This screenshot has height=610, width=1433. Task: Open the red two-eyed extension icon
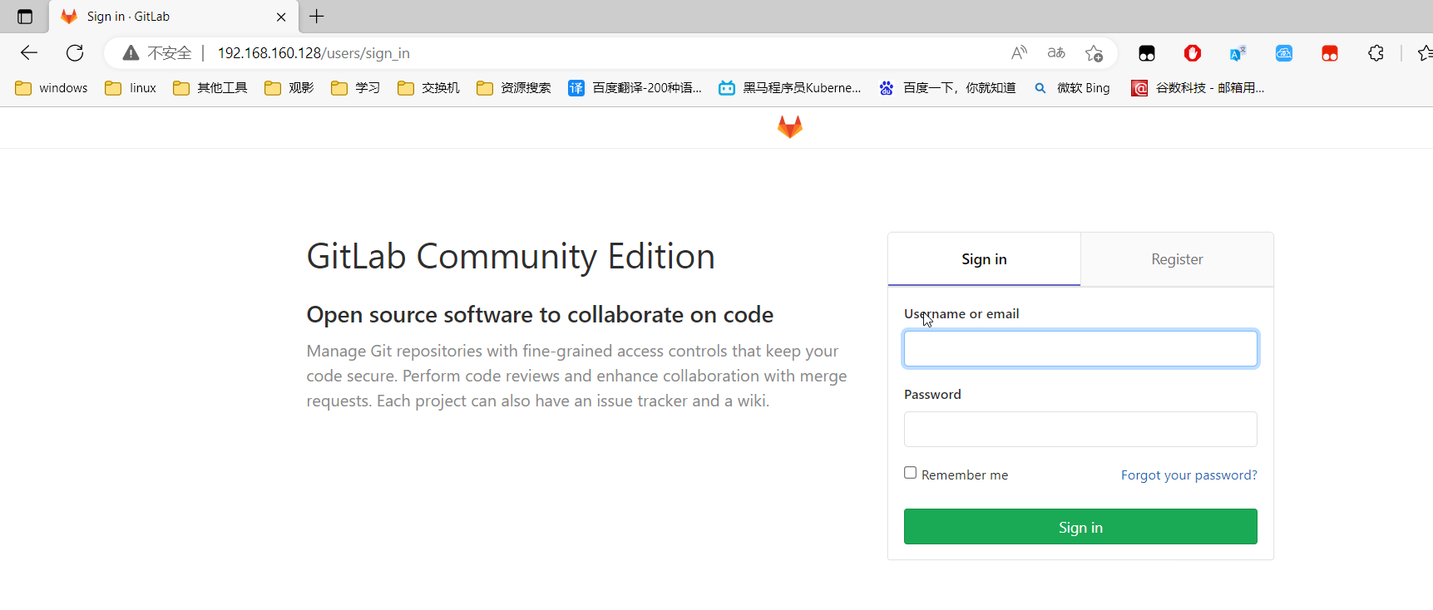coord(1330,53)
